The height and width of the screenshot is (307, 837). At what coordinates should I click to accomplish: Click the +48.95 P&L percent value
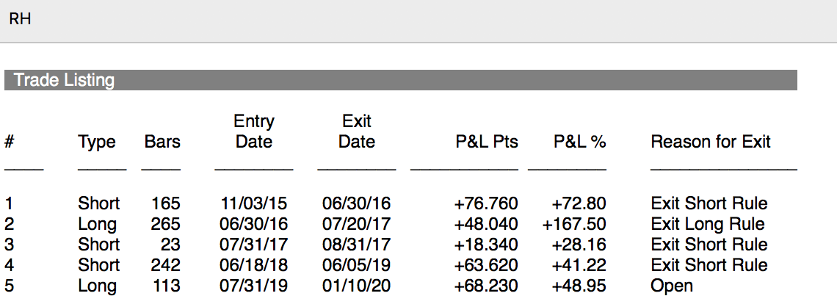pos(579,286)
